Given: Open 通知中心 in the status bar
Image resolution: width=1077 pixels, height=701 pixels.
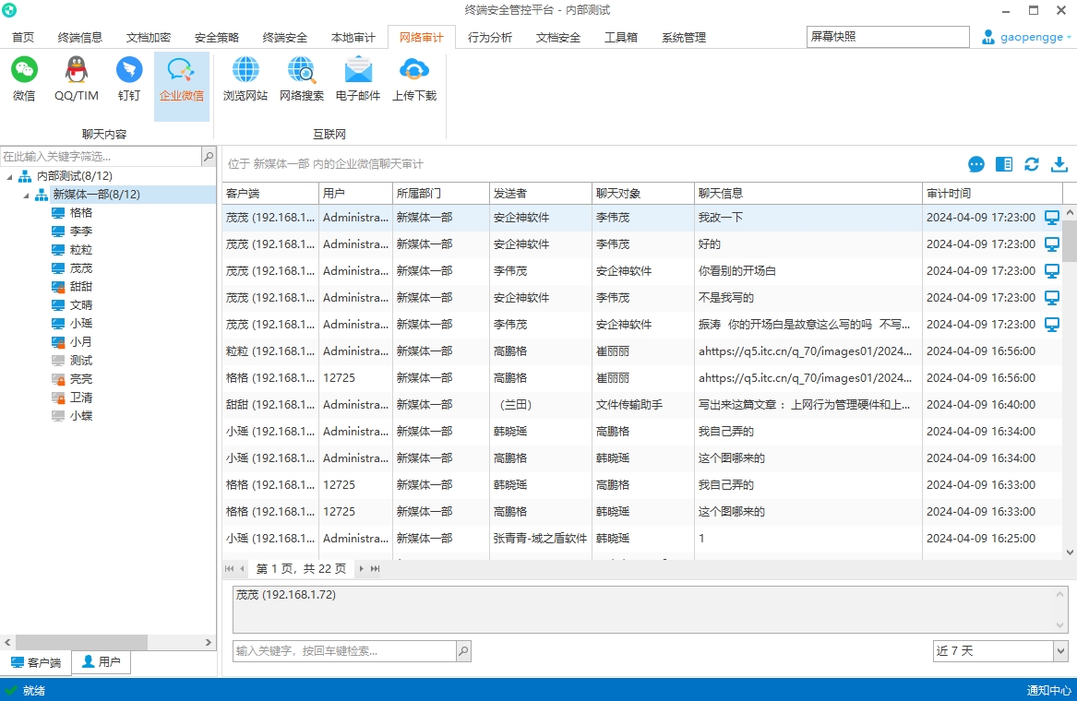Looking at the screenshot, I should pyautogui.click(x=1048, y=690).
